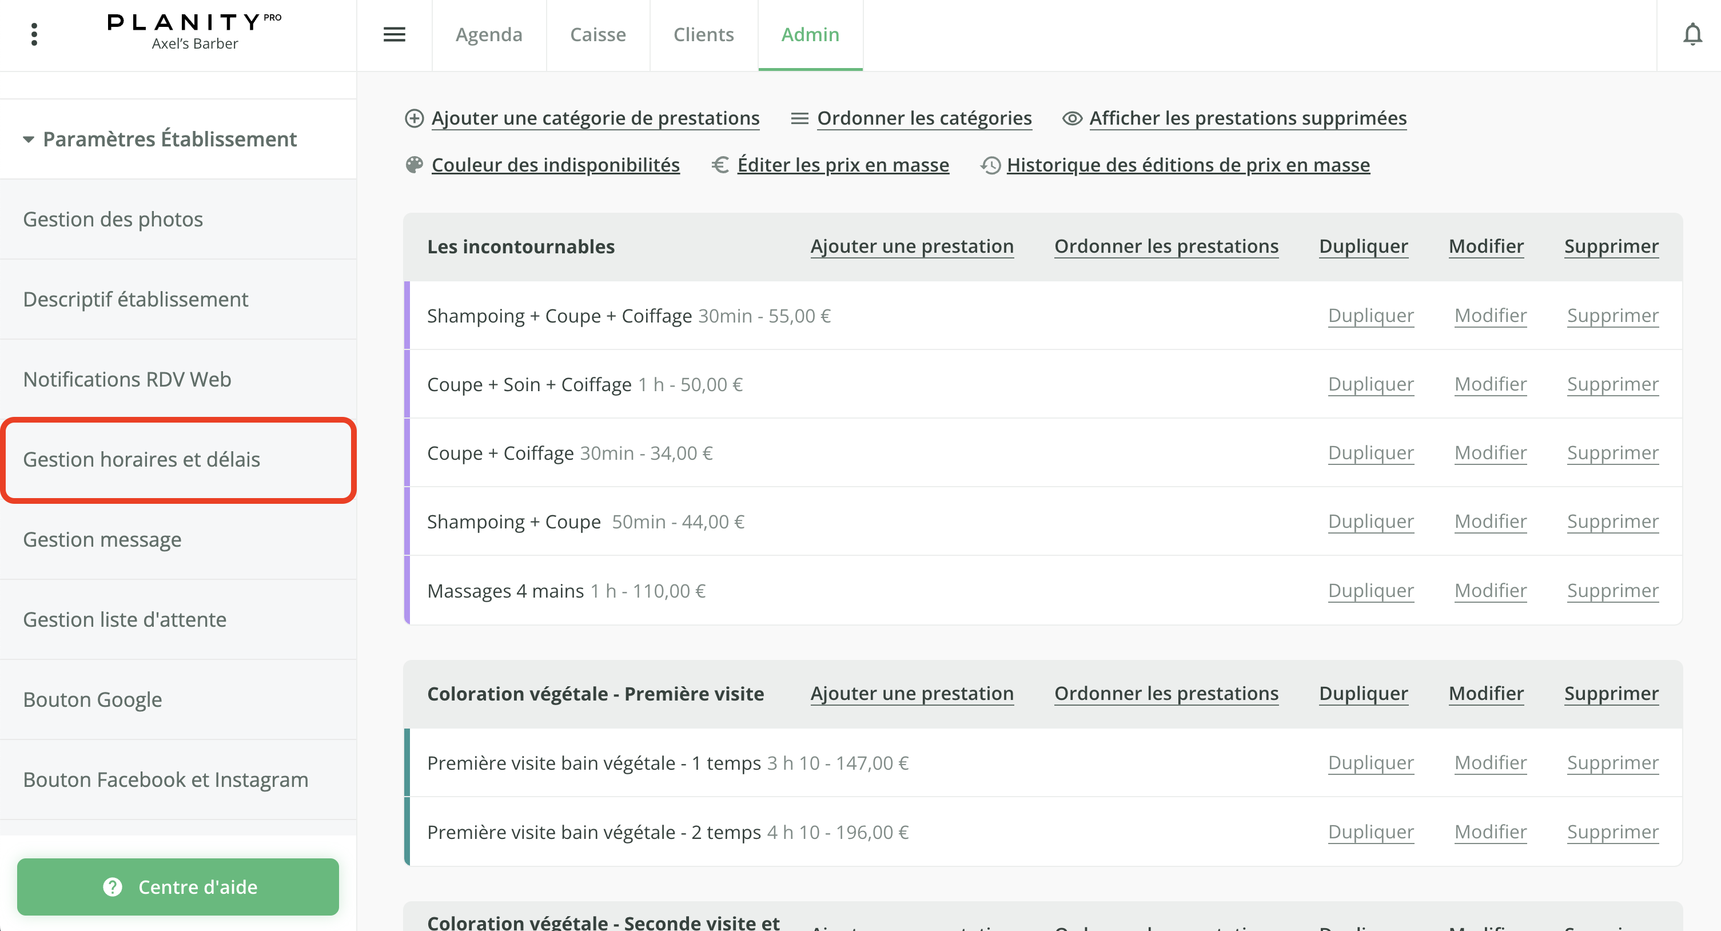This screenshot has height=931, width=1721.
Task: Click the list icon beside Ordonner les catégories
Action: click(799, 118)
